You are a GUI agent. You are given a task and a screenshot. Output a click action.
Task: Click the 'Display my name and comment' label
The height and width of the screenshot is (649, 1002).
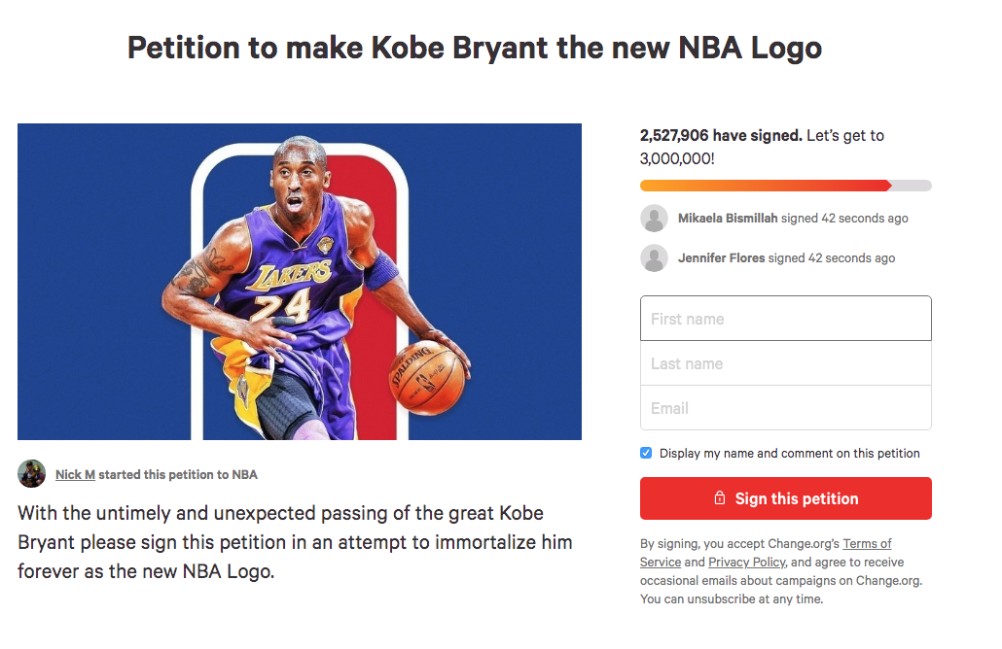789,454
